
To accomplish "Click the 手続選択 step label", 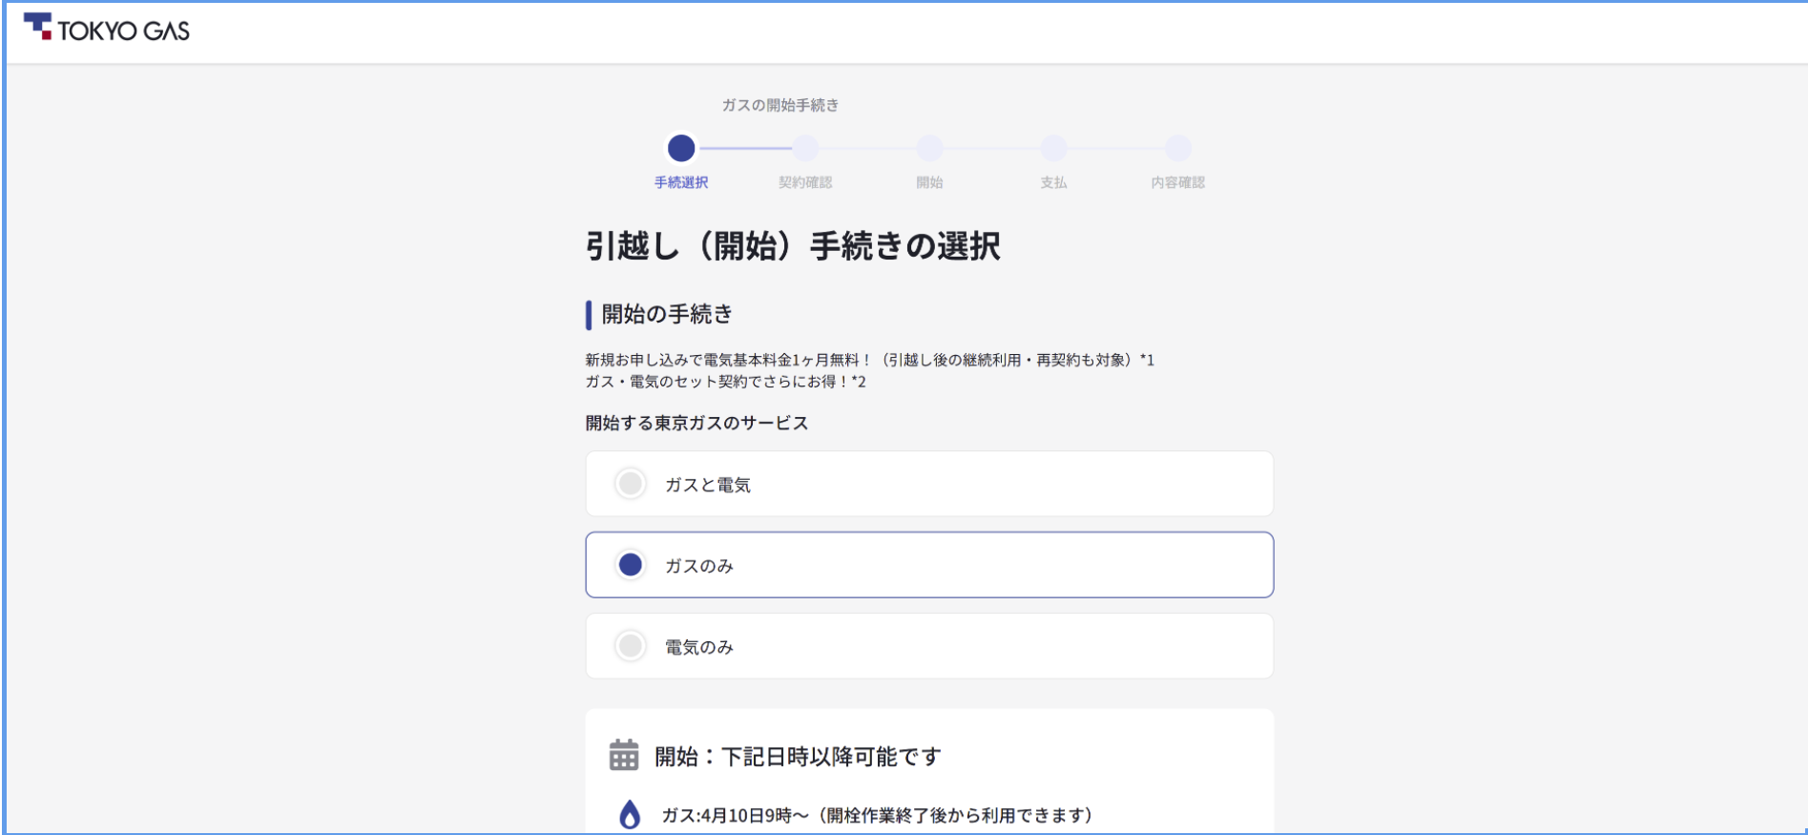I will (x=681, y=182).
